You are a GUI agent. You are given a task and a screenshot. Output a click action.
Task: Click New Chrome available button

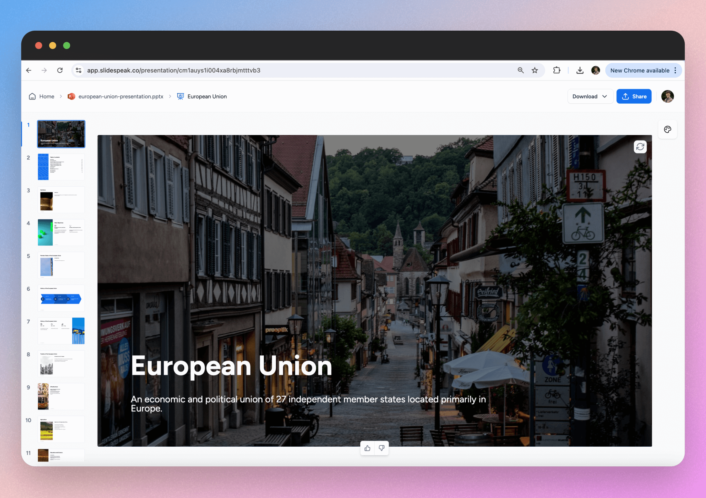(639, 70)
